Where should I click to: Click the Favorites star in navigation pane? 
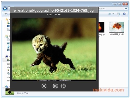pos(7,19)
